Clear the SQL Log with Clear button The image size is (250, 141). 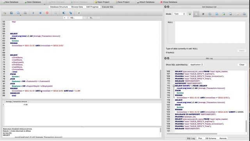[x=242, y=65]
